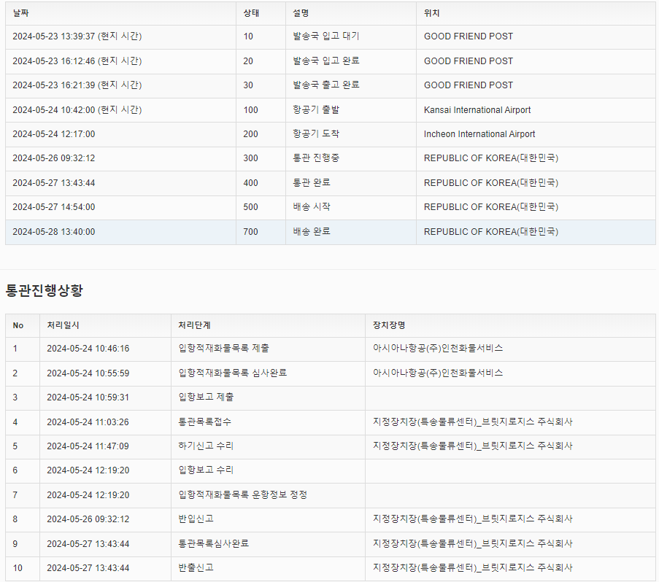Click 아시아나항공 storage name in row 1
The image size is (659, 582).
pyautogui.click(x=438, y=348)
